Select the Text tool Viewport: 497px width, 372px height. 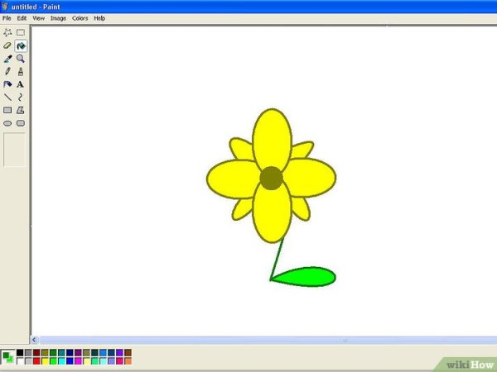(x=21, y=84)
